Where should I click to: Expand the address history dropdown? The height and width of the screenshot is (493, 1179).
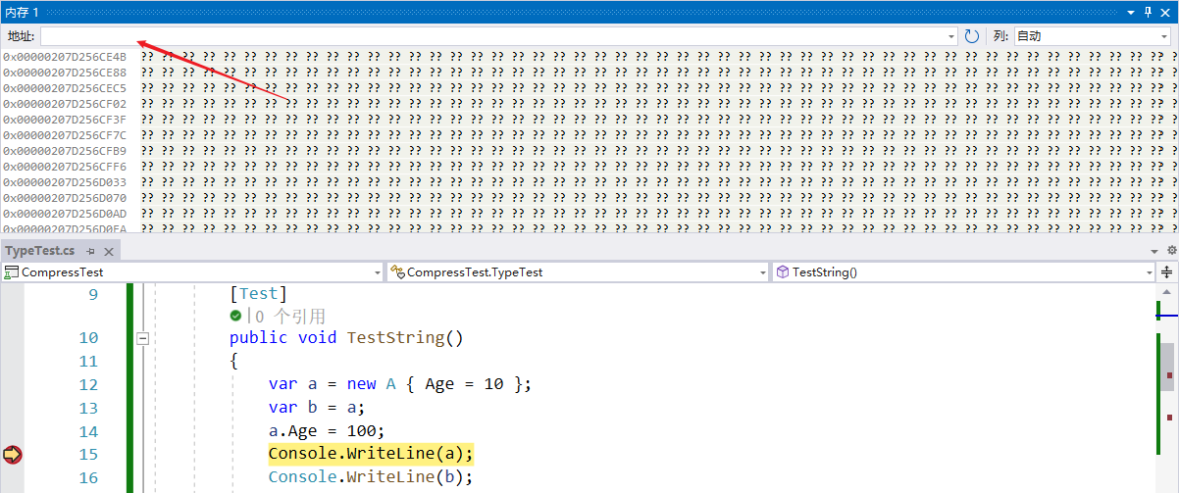[x=951, y=36]
